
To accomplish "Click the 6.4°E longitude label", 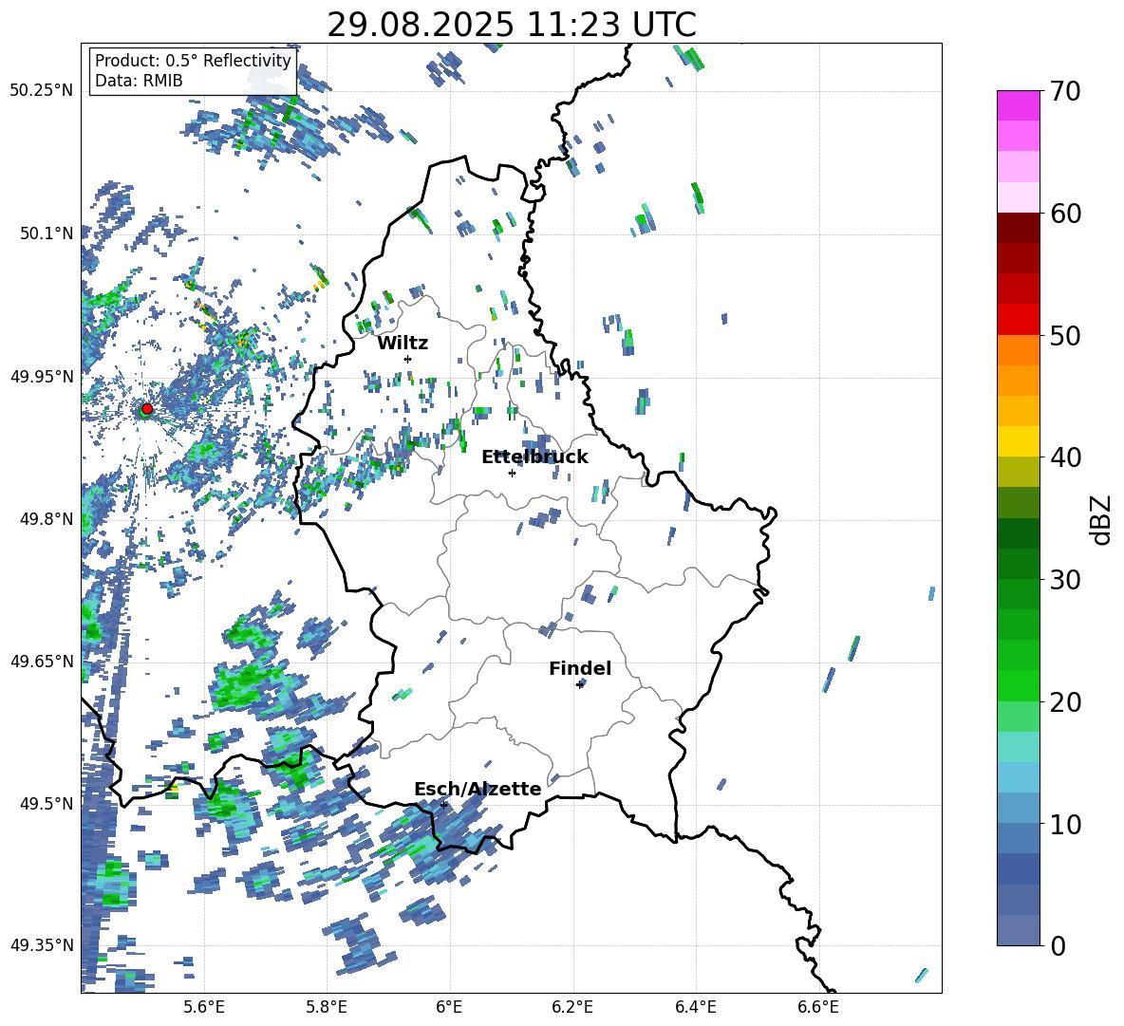I will (696, 1007).
